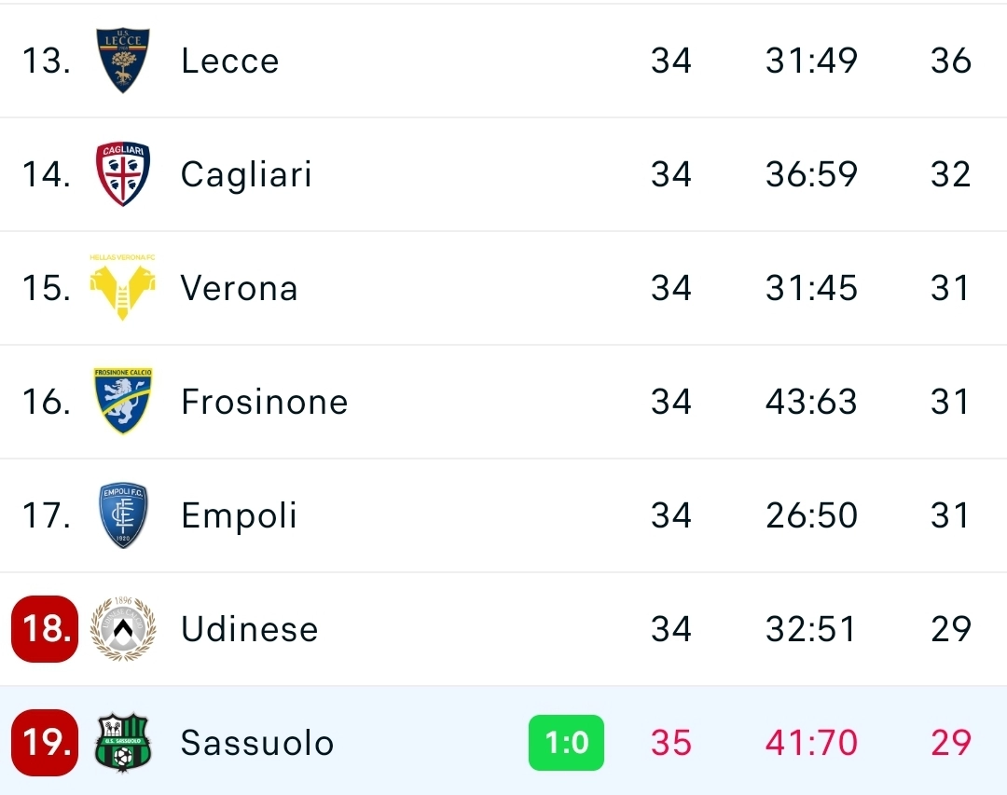
Task: Click the 41:70 goal difference for Sassuolo
Action: pyautogui.click(x=810, y=743)
